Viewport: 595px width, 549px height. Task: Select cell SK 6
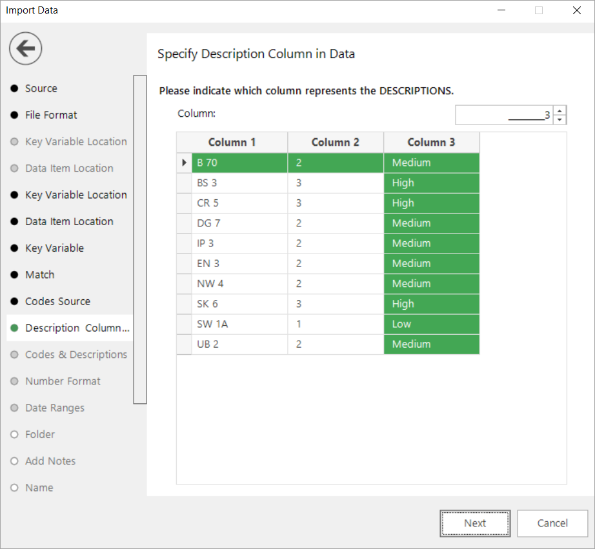tap(239, 303)
